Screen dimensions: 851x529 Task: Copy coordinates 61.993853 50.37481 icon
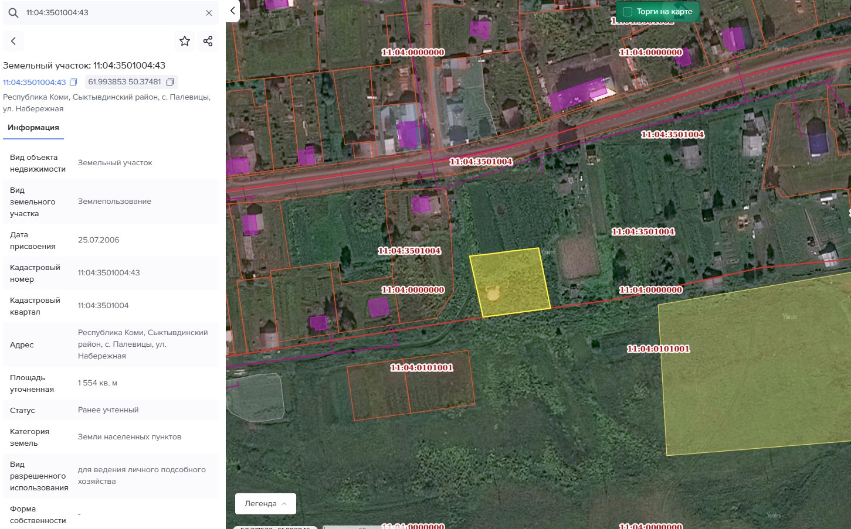(170, 82)
